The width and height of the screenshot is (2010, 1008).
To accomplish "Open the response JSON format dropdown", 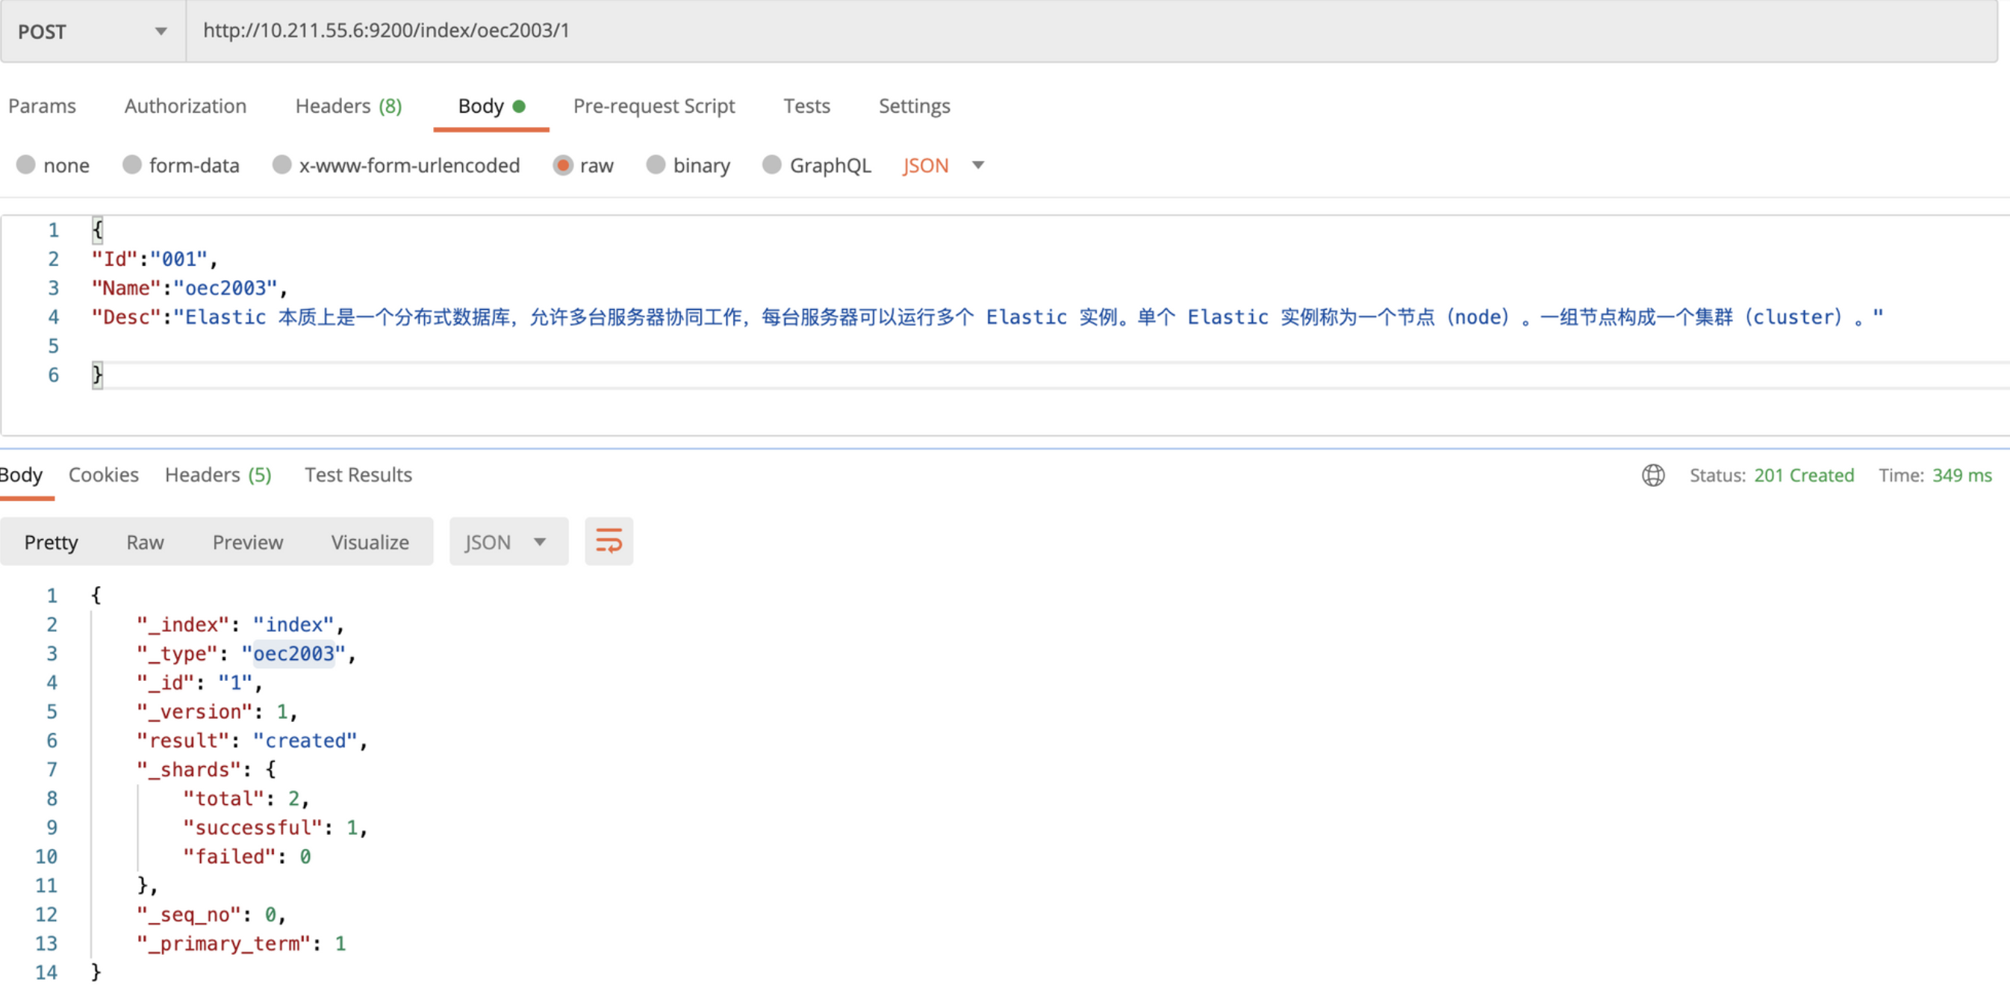I will pos(507,541).
